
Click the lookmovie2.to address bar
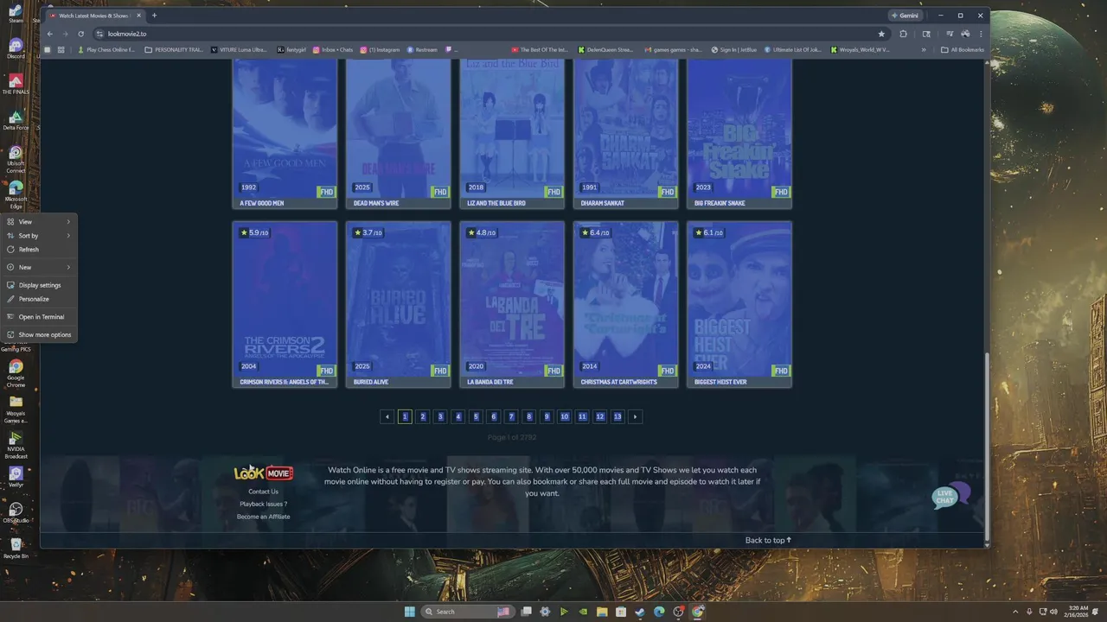coord(484,34)
